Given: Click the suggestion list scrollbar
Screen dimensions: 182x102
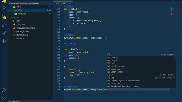Looking at the screenshot, I should tap(175, 58).
